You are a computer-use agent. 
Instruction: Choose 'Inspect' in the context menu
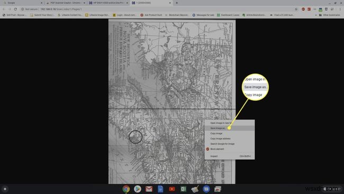[x=230, y=156]
